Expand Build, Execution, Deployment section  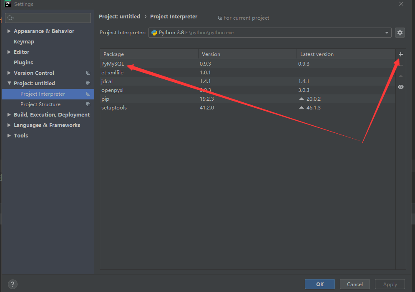pyautogui.click(x=9, y=115)
